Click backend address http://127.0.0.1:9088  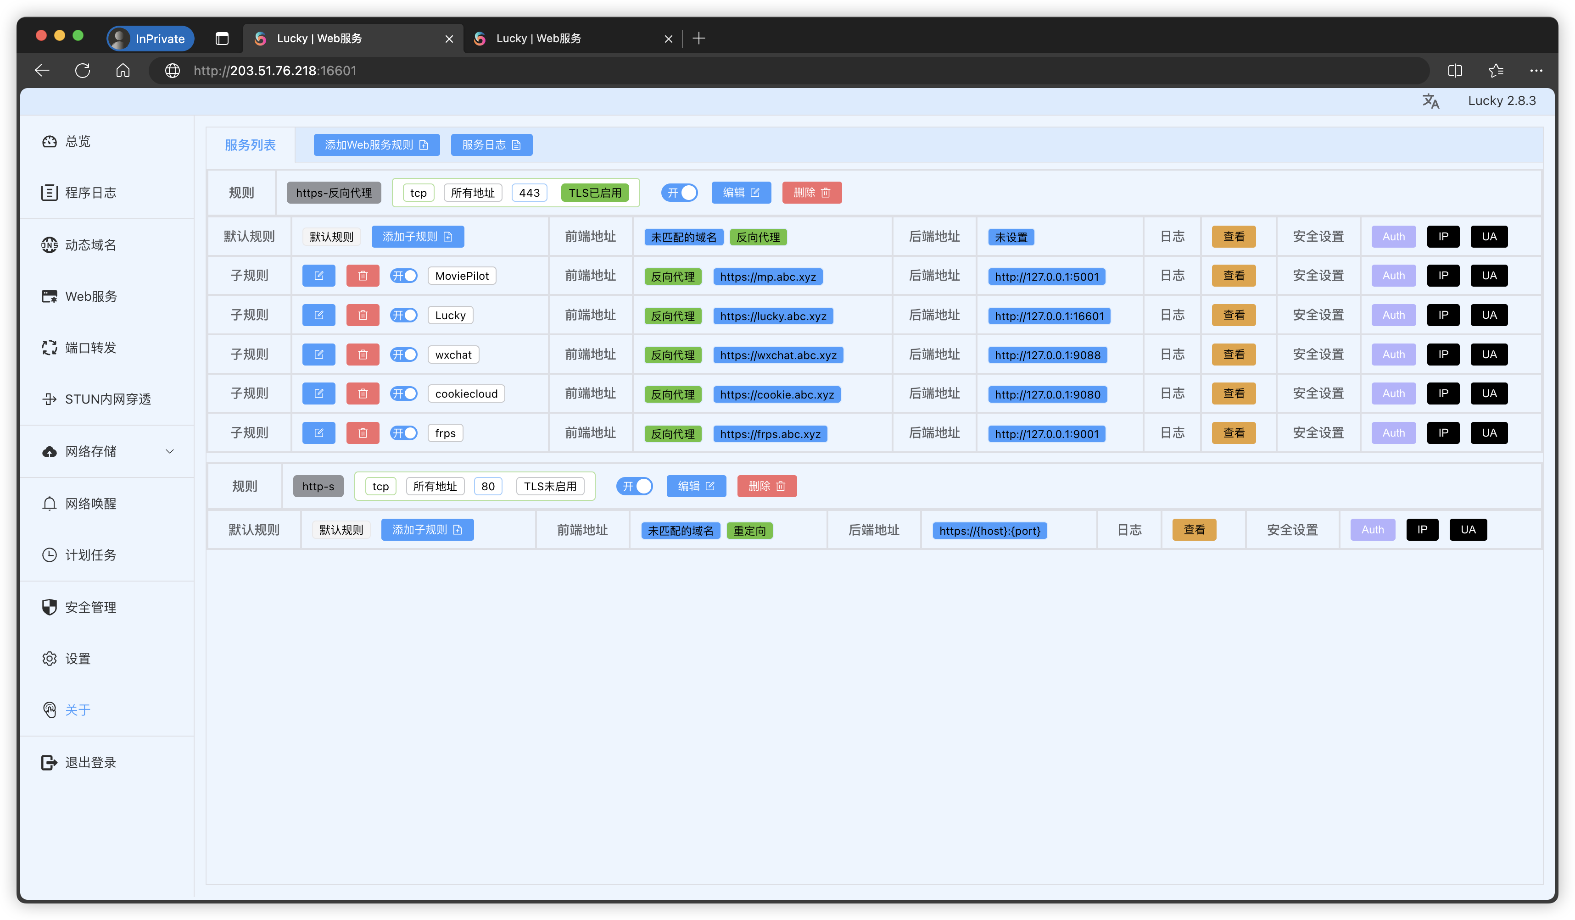[1048, 355]
